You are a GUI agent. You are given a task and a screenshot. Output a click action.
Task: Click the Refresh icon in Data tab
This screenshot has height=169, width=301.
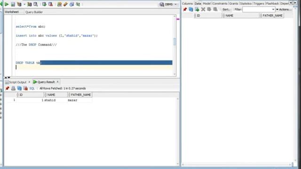(191, 9)
